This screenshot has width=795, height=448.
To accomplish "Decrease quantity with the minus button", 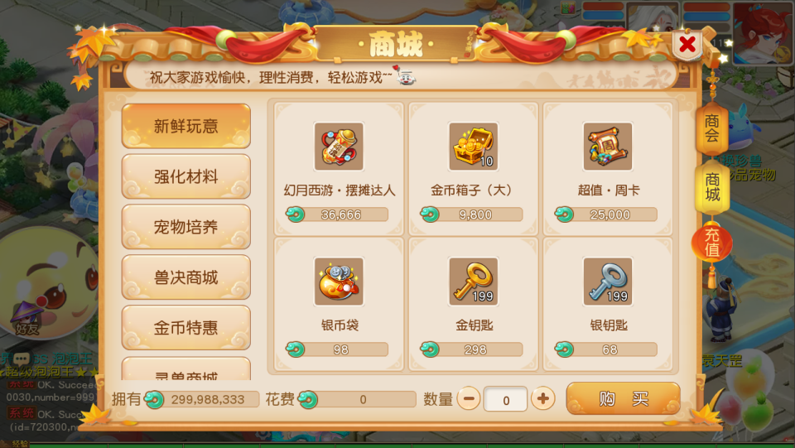I will pos(469,399).
